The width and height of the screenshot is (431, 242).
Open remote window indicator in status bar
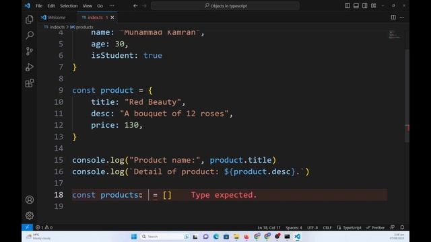coord(27,227)
